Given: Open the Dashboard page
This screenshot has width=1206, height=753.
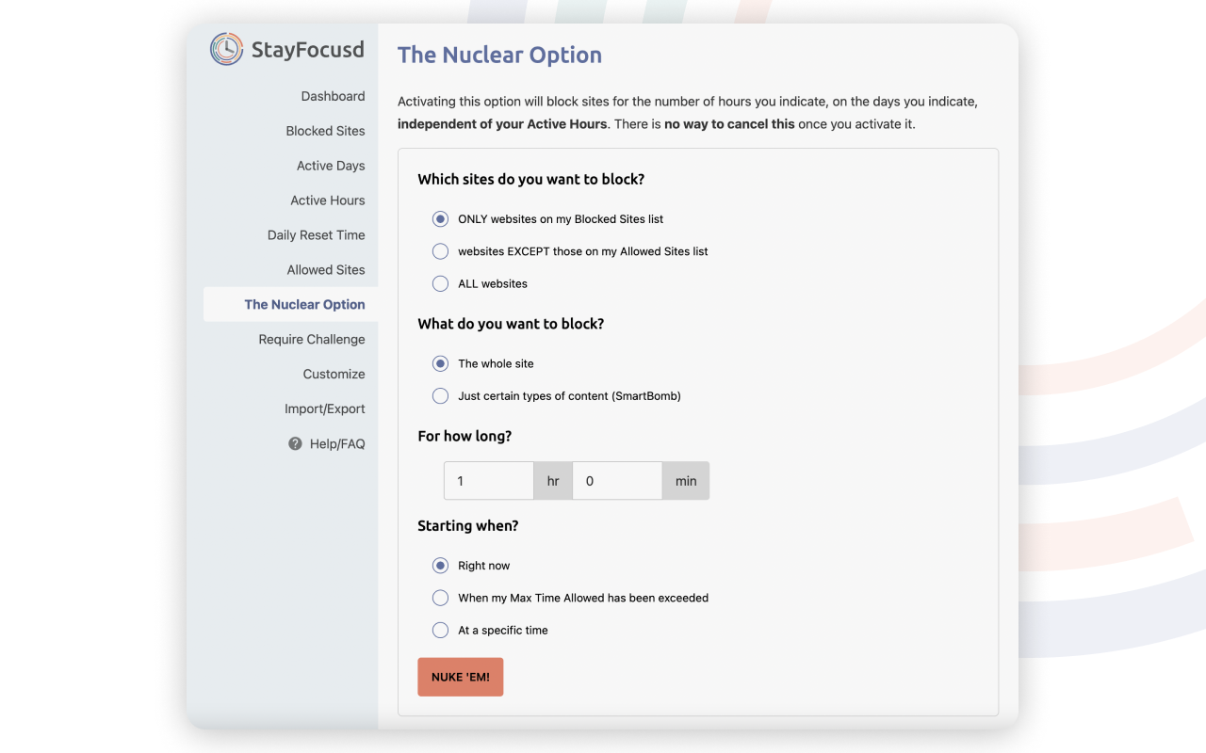Looking at the screenshot, I should 333,96.
